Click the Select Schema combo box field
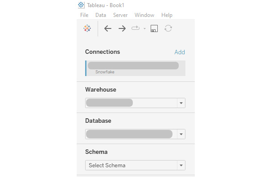Image resolution: width=271 pixels, height=177 pixels. [x=135, y=165]
